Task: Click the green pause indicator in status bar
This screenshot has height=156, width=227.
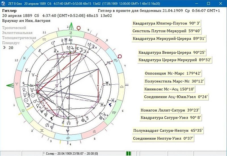Action: (129, 153)
